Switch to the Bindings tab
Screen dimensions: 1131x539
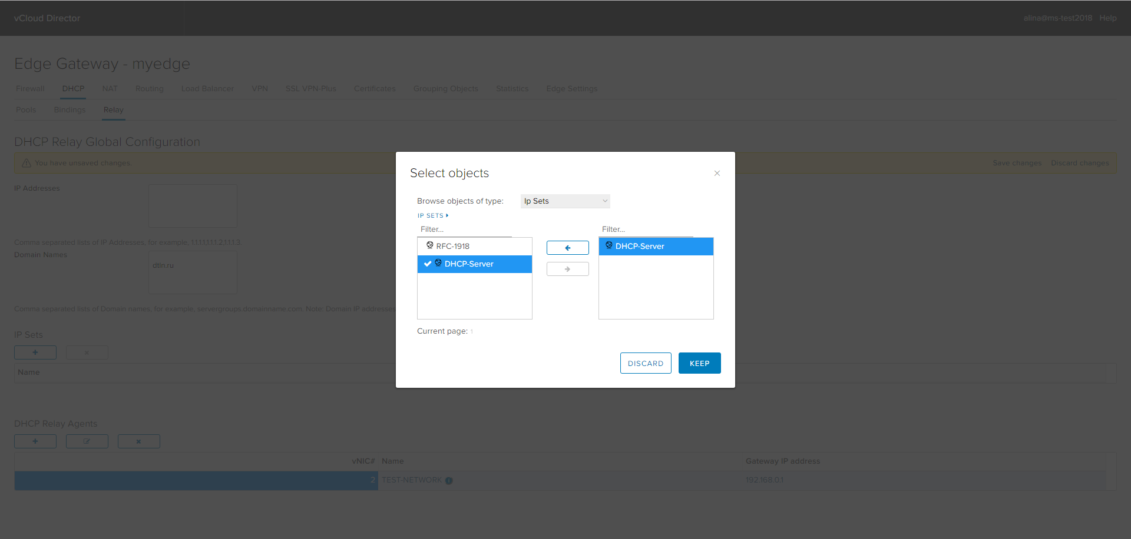coord(70,109)
